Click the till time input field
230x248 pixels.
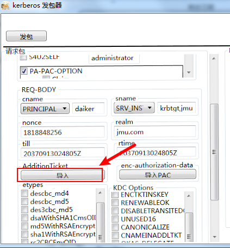[63, 153]
